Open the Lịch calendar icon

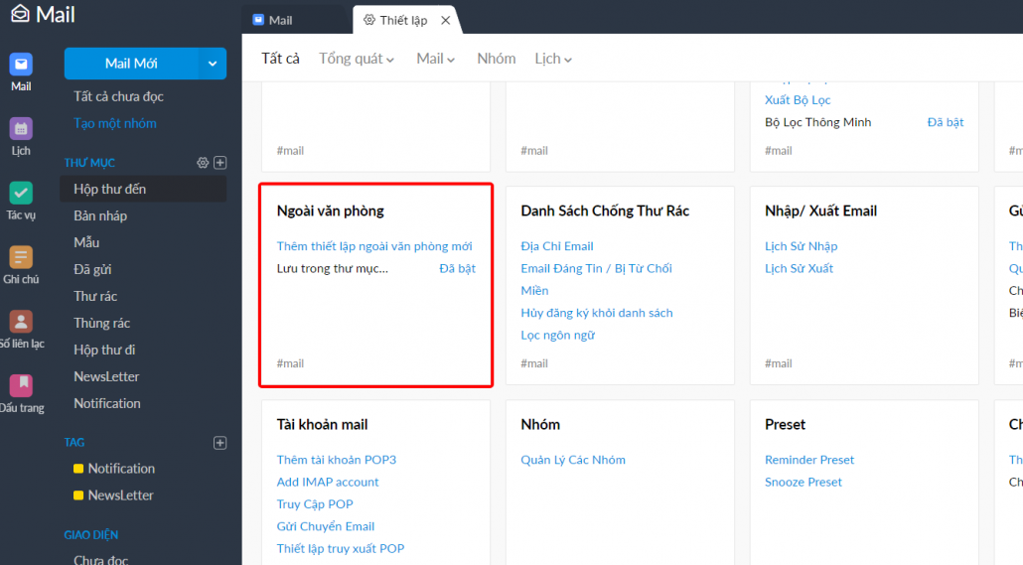coord(21,128)
